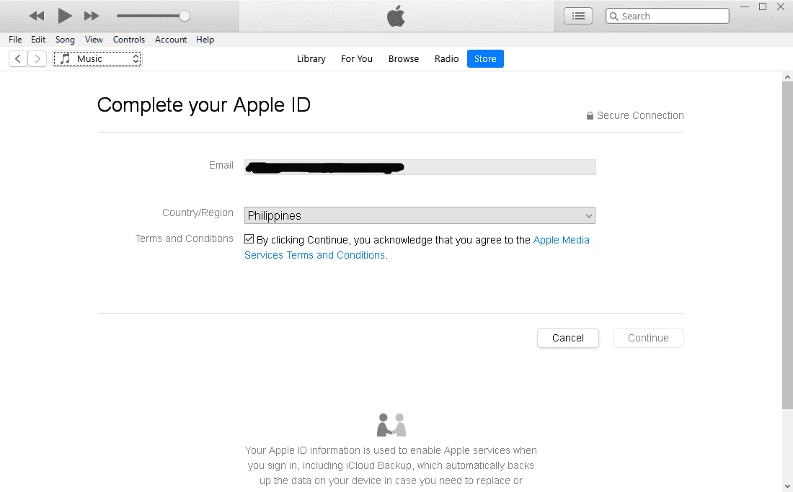Go forward with the right arrow button
This screenshot has height=492, width=793.
click(37, 58)
